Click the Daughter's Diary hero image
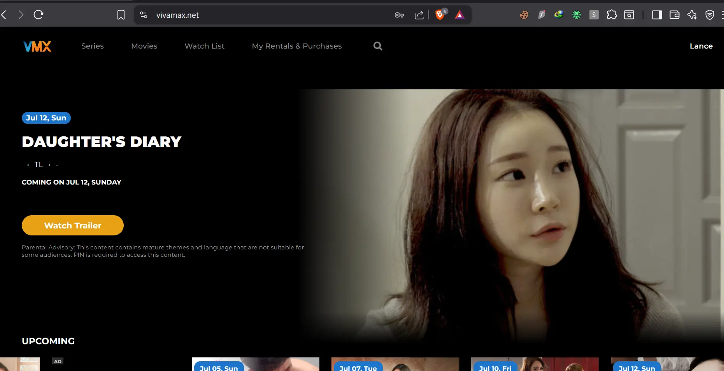This screenshot has height=371, width=724. point(512,216)
